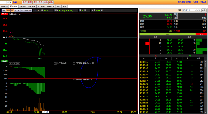Click the red 17% outer volume bar
This screenshot has width=208, height=114.
(x=201, y=34)
